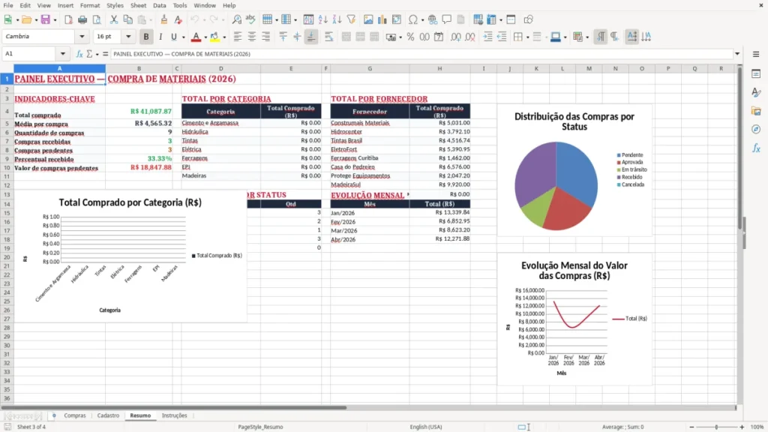This screenshot has width=768, height=432.
Task: Export directly as PDF
Action: tap(68, 19)
